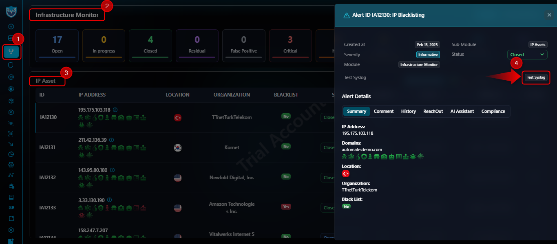557x244 pixels.
Task: Open the shield icon in the sidebar
Action: click(x=11, y=65)
